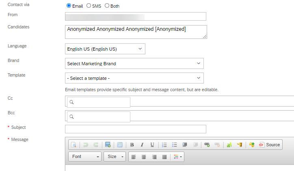Toggle bold formatting
294x171 pixels.
point(132,145)
